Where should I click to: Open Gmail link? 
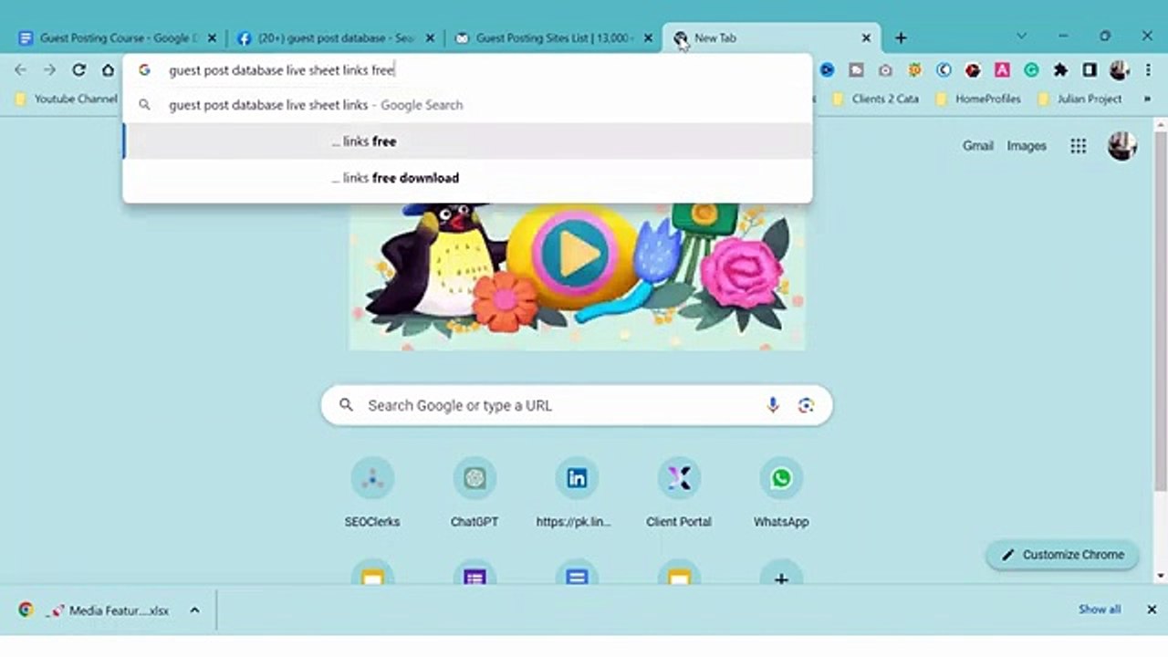977,146
